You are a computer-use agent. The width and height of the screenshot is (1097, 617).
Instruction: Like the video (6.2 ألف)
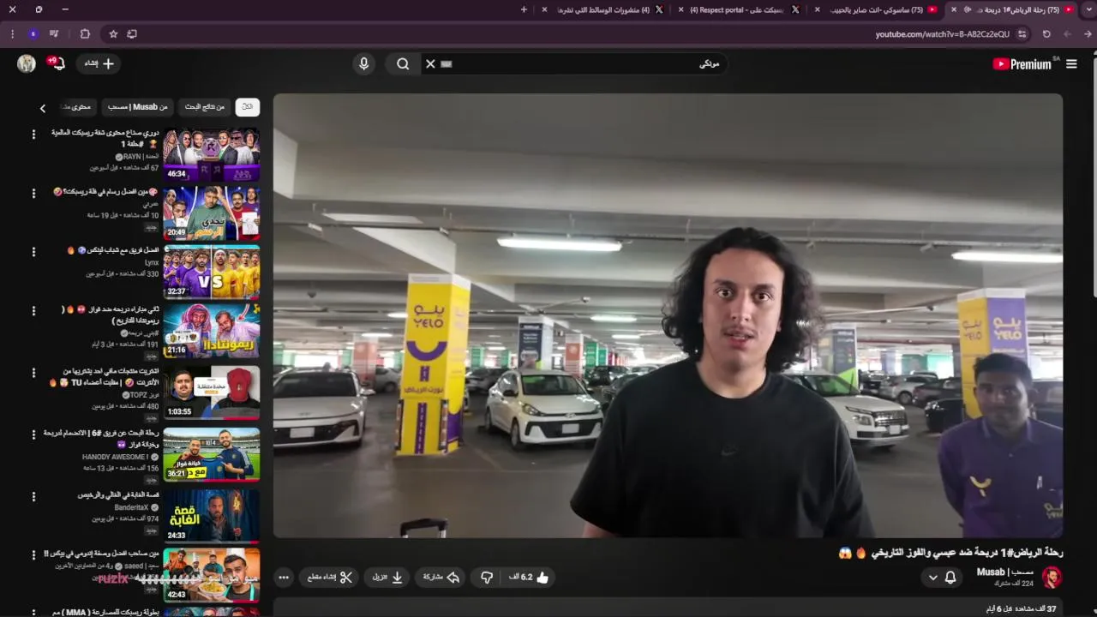coord(529,577)
